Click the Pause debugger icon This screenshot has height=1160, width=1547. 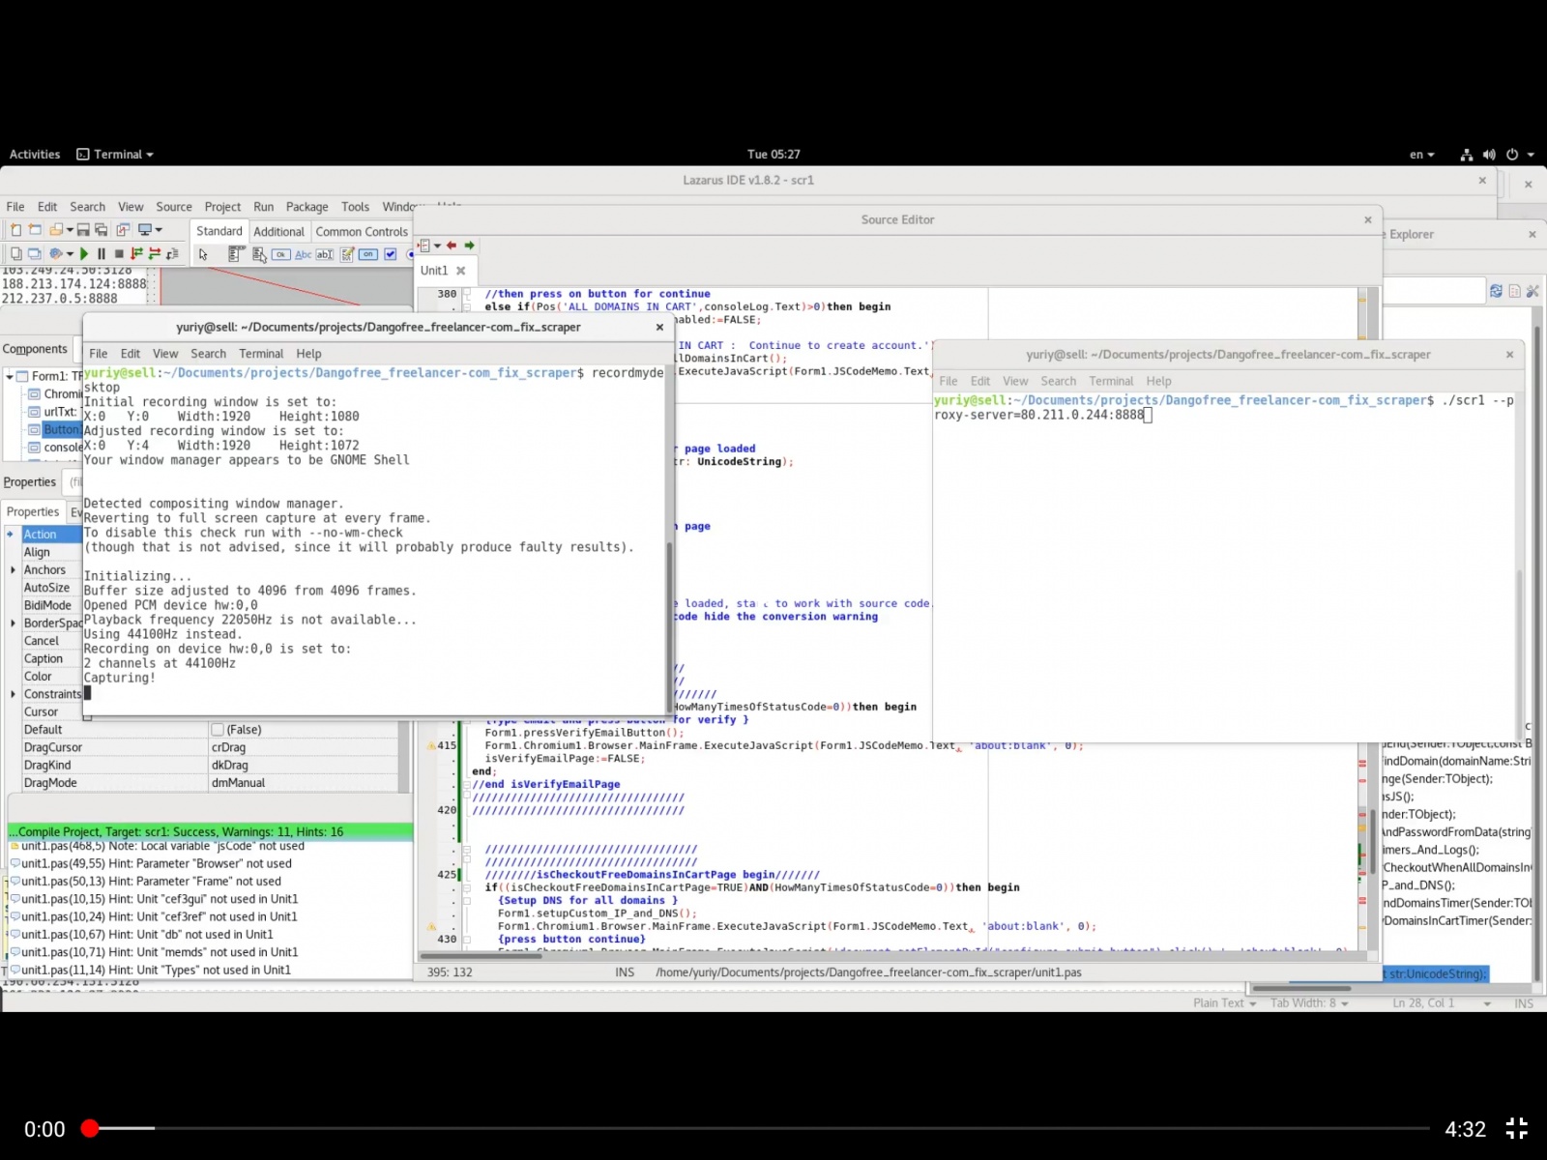[x=102, y=254]
